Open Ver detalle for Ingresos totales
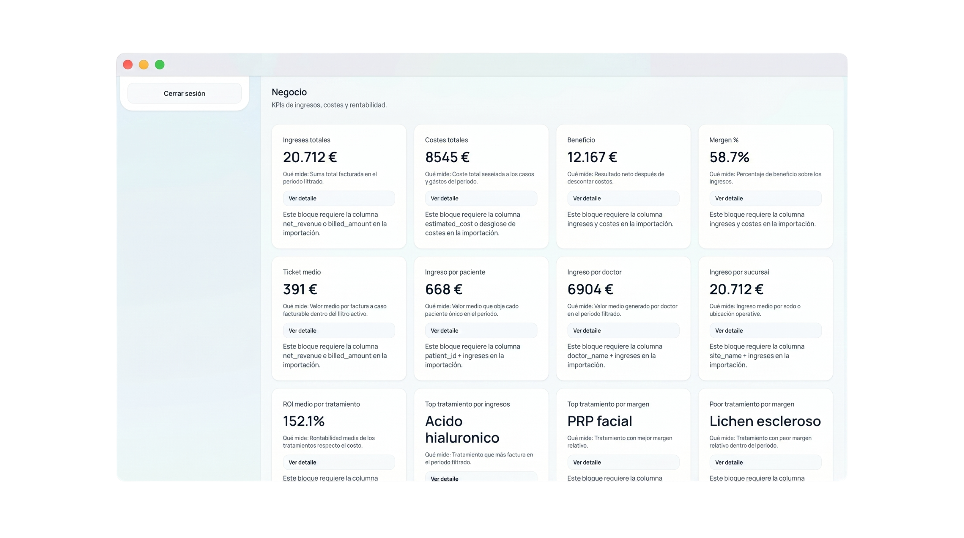964x538 pixels. coord(339,198)
